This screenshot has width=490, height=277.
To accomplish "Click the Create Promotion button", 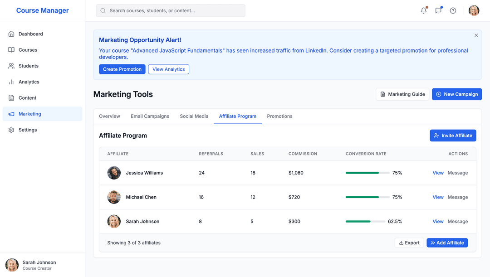I will click(122, 69).
